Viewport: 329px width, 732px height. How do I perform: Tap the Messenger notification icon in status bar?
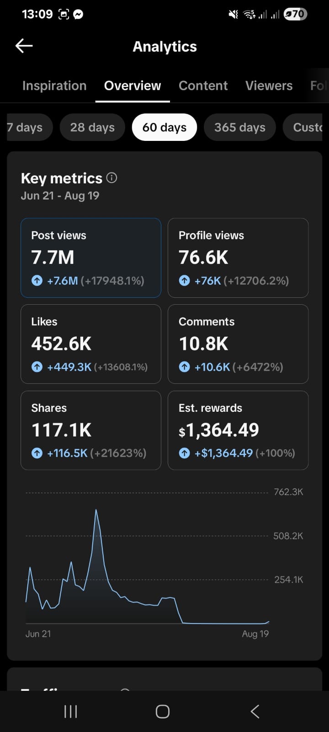pyautogui.click(x=78, y=14)
